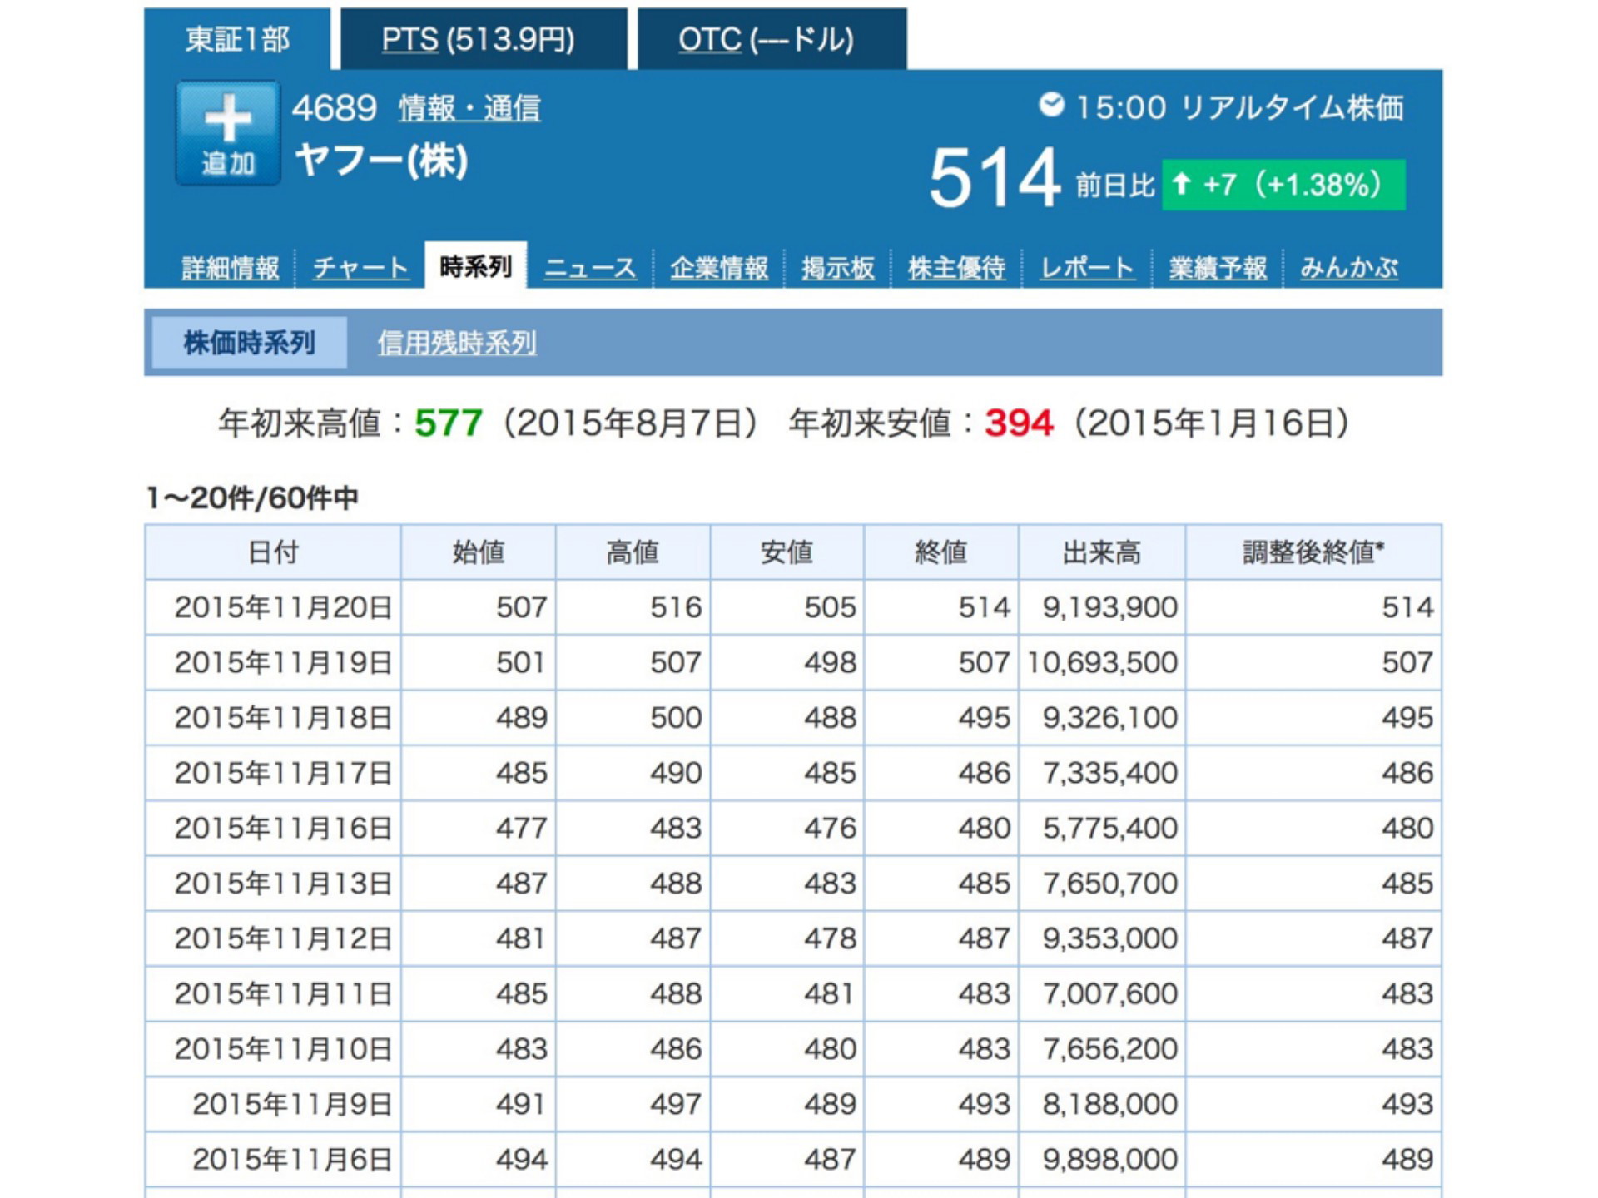Click the 1〜20件/60件中 result count text
1598x1198 pixels.
point(252,498)
